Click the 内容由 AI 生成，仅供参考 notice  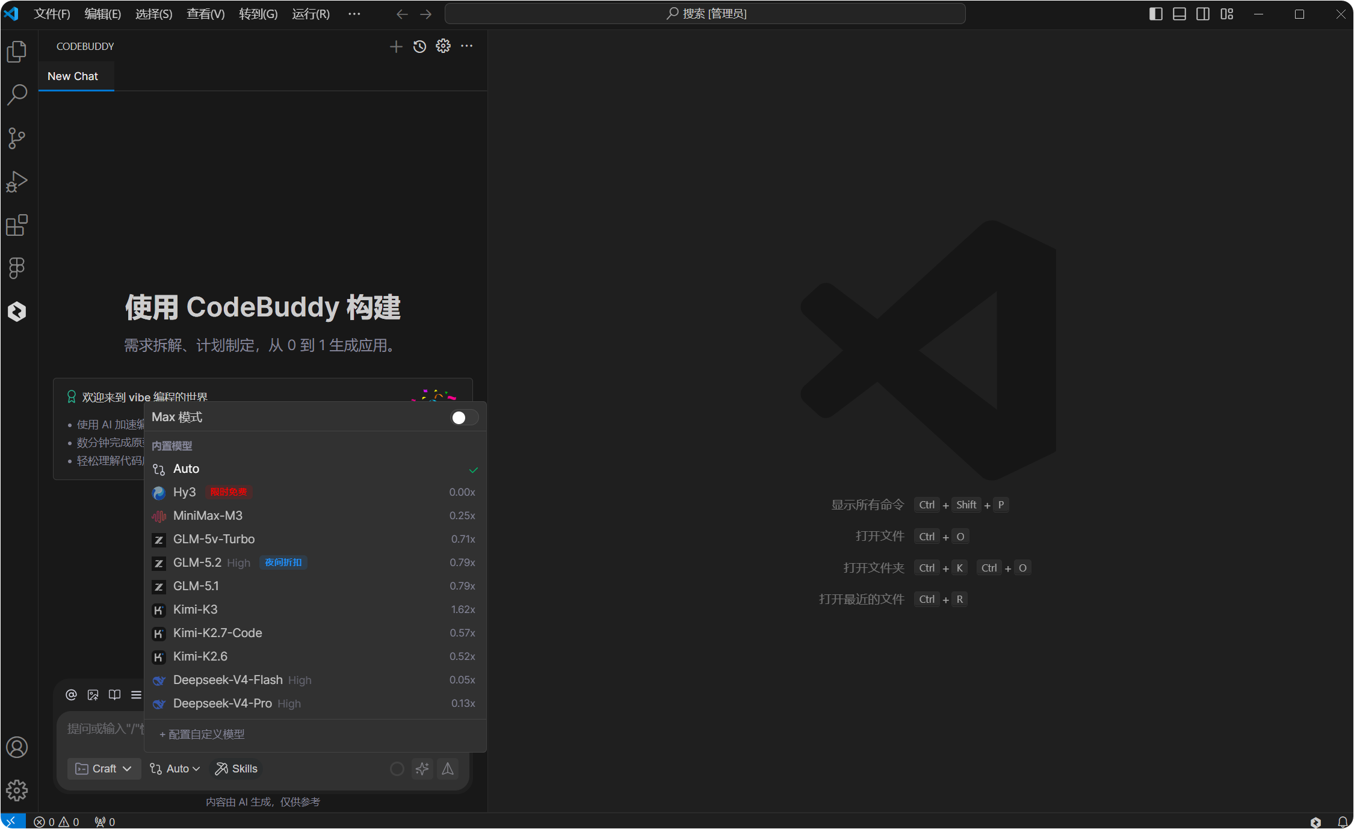pyautogui.click(x=263, y=803)
